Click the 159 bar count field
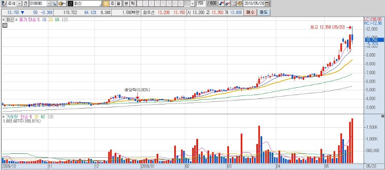This screenshot has height=170, width=385. click(x=201, y=3)
